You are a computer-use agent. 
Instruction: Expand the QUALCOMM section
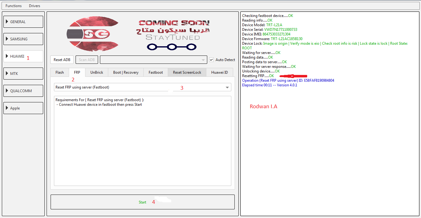coord(23,91)
